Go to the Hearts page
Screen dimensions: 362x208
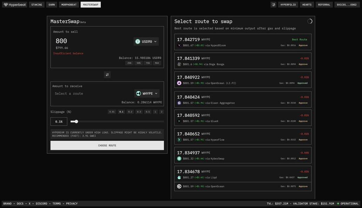tap(307, 5)
